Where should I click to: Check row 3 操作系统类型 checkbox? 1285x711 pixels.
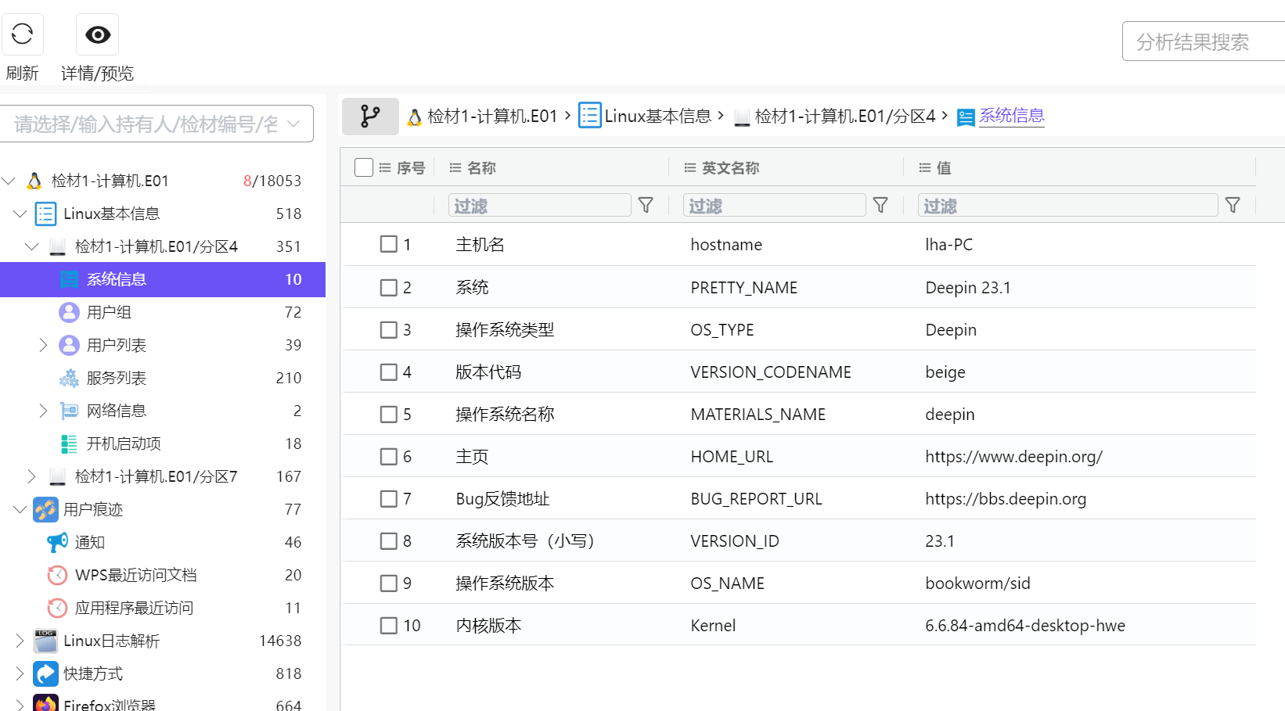tap(388, 329)
